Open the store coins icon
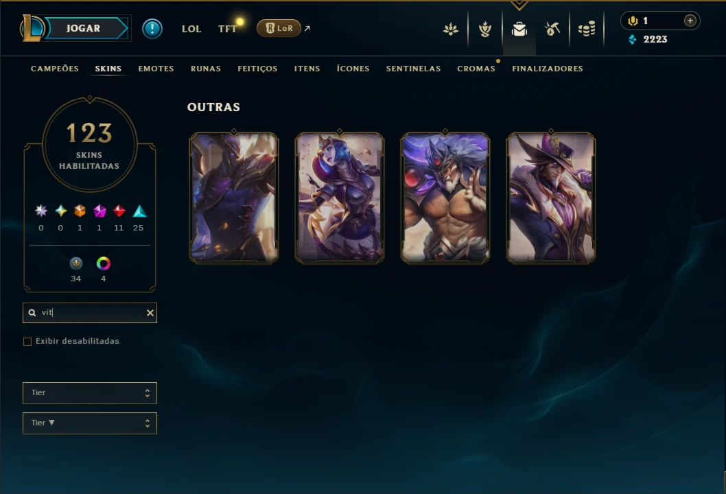726x494 pixels. coord(587,30)
